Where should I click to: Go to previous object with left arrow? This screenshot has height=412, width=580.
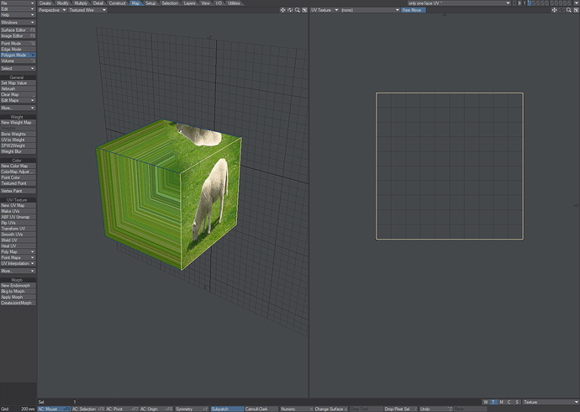click(x=514, y=3)
